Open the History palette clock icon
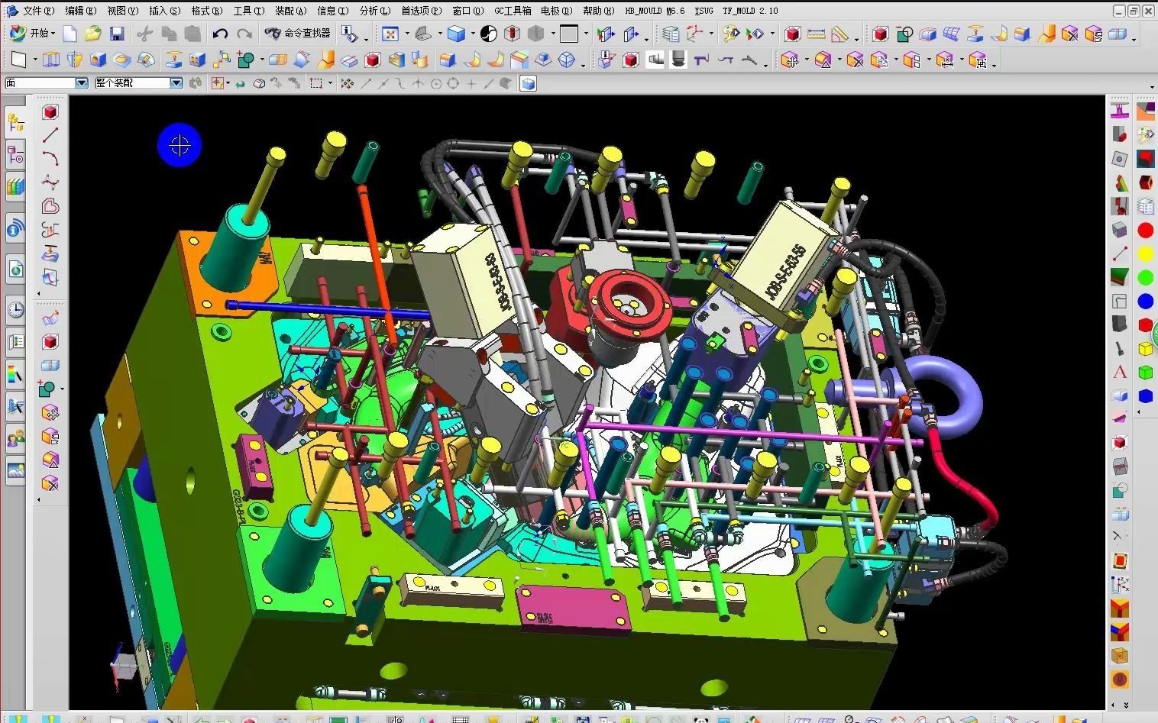This screenshot has width=1158, height=723. 15,309
